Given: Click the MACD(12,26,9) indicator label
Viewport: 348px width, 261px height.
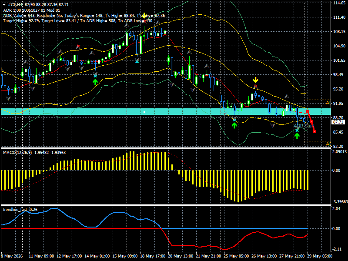Looking at the screenshot, I should coord(34,153).
